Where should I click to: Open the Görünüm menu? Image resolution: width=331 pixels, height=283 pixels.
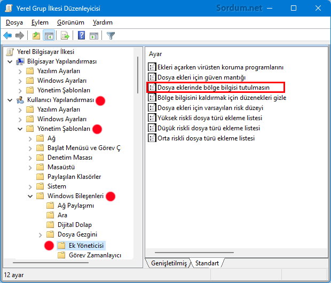coord(70,22)
